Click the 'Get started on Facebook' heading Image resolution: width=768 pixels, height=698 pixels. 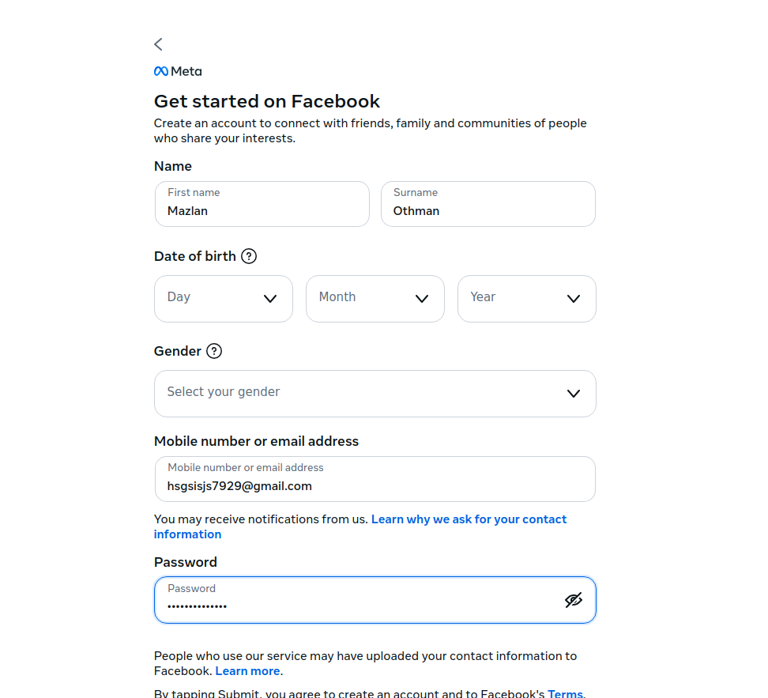[x=267, y=101]
